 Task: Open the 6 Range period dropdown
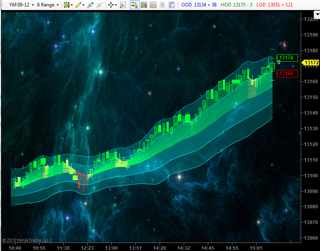coord(48,5)
